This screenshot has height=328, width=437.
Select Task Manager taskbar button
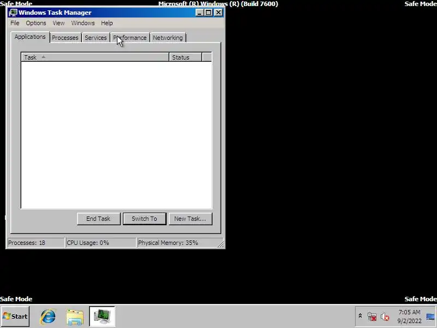(x=102, y=317)
